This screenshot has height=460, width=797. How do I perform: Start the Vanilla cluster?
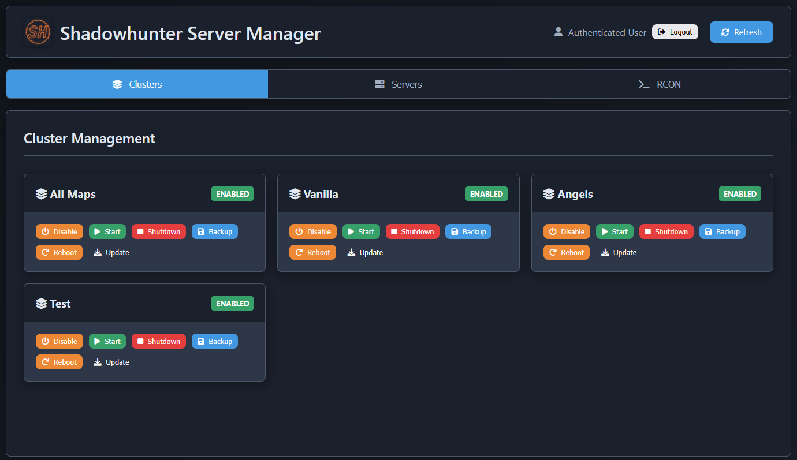point(361,231)
